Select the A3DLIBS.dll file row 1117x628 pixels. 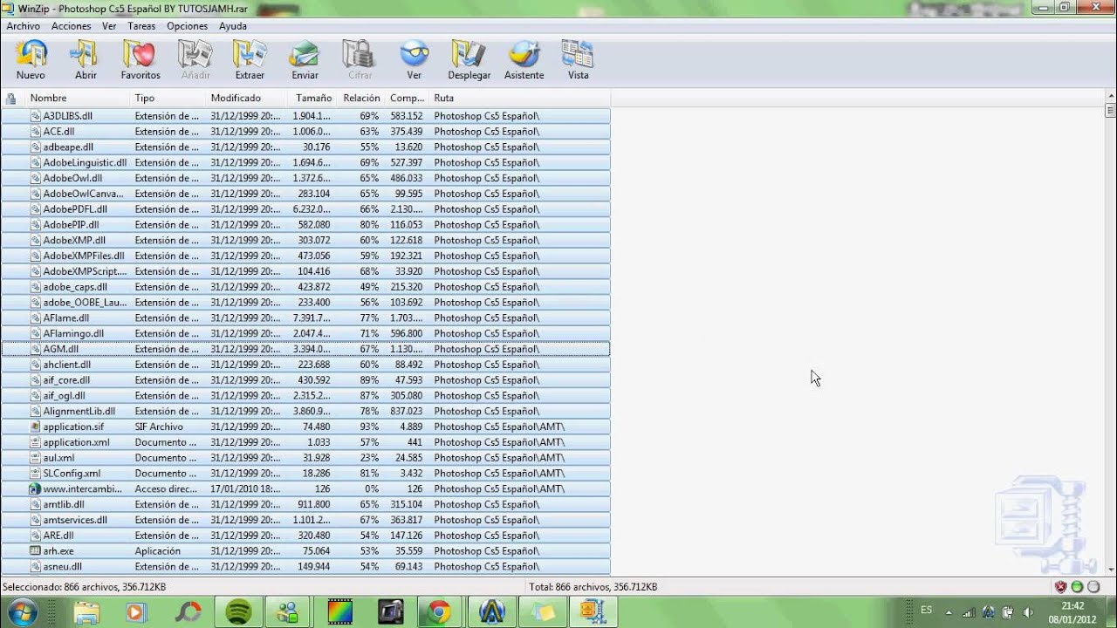pos(305,116)
